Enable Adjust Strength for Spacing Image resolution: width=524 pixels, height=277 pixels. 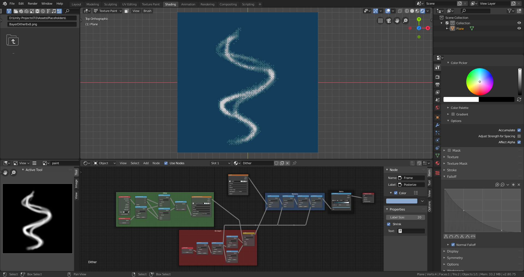tap(519, 136)
